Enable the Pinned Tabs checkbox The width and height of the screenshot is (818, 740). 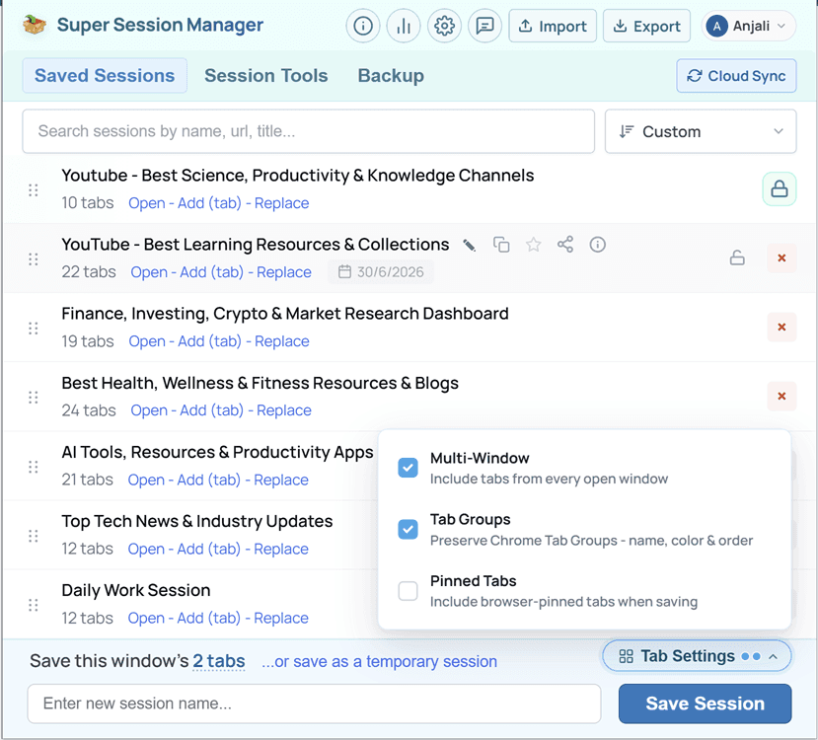click(408, 591)
